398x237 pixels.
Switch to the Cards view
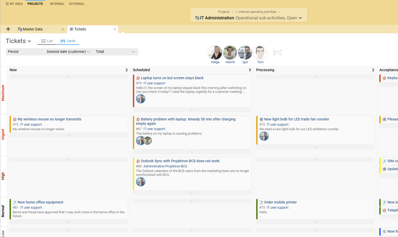coord(68,41)
